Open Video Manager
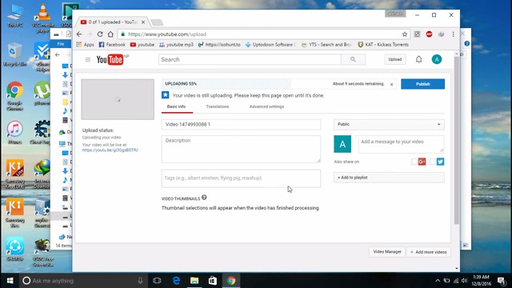This screenshot has height=288, width=512. (387, 252)
